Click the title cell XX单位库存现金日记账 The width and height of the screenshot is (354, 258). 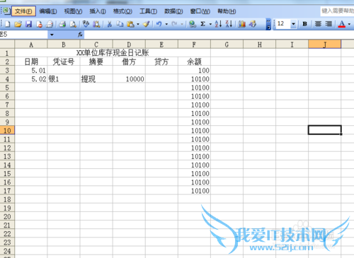[x=113, y=53]
